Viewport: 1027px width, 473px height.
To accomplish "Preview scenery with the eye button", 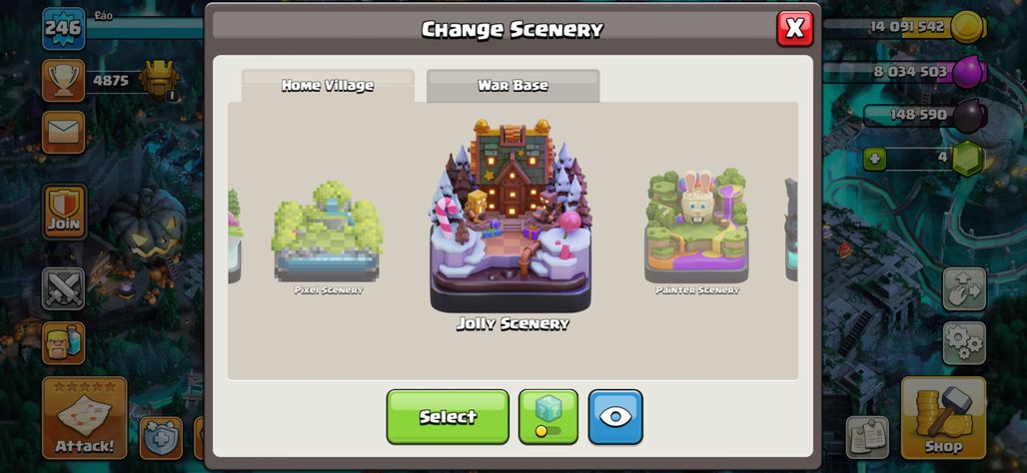I will (x=615, y=417).
